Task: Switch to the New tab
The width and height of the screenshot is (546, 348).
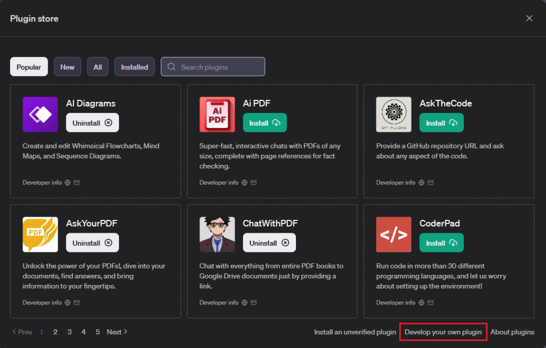Action: click(x=67, y=67)
